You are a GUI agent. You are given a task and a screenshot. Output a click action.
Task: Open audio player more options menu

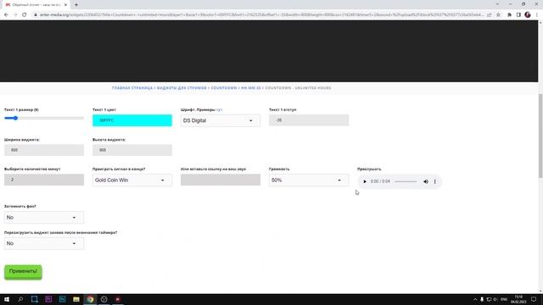[435, 181]
